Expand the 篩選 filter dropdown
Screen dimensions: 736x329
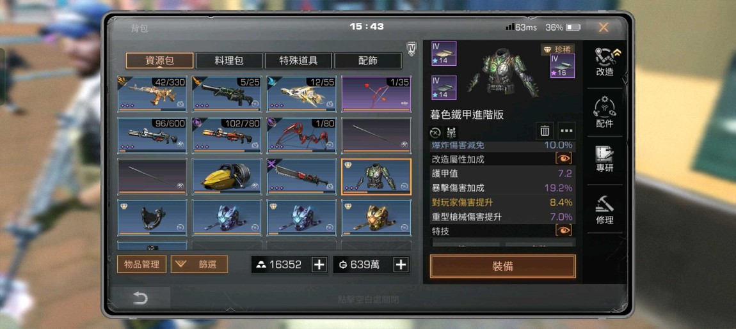[199, 264]
